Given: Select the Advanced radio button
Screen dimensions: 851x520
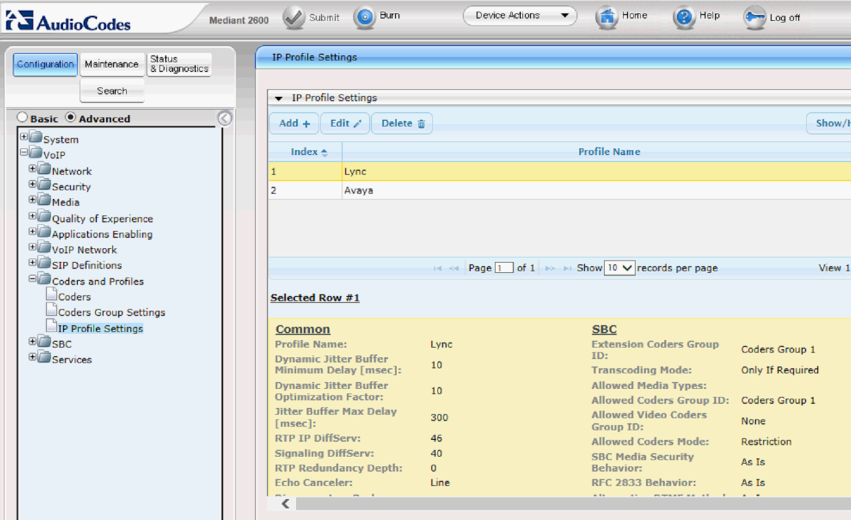Looking at the screenshot, I should [71, 117].
